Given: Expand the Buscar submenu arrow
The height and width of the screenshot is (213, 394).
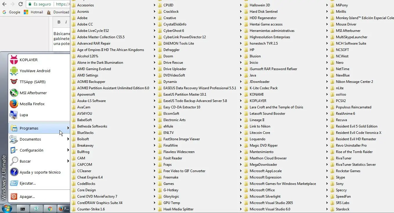Looking at the screenshot, I should [x=68, y=161].
